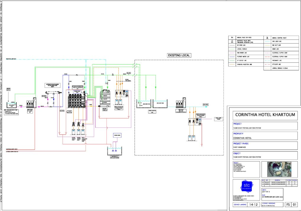This screenshot has height=211, width=301.
Task: Click the blue PROJECT heading above the flow sheet text
Action: (x=238, y=124)
